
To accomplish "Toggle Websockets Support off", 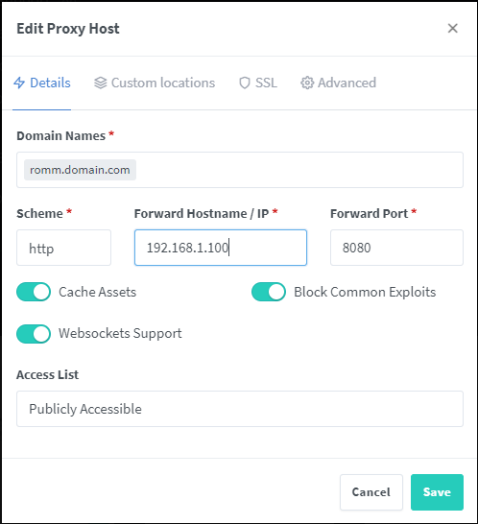I will coord(34,334).
